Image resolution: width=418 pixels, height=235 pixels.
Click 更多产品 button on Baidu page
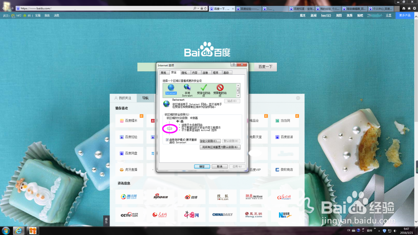click(x=405, y=15)
